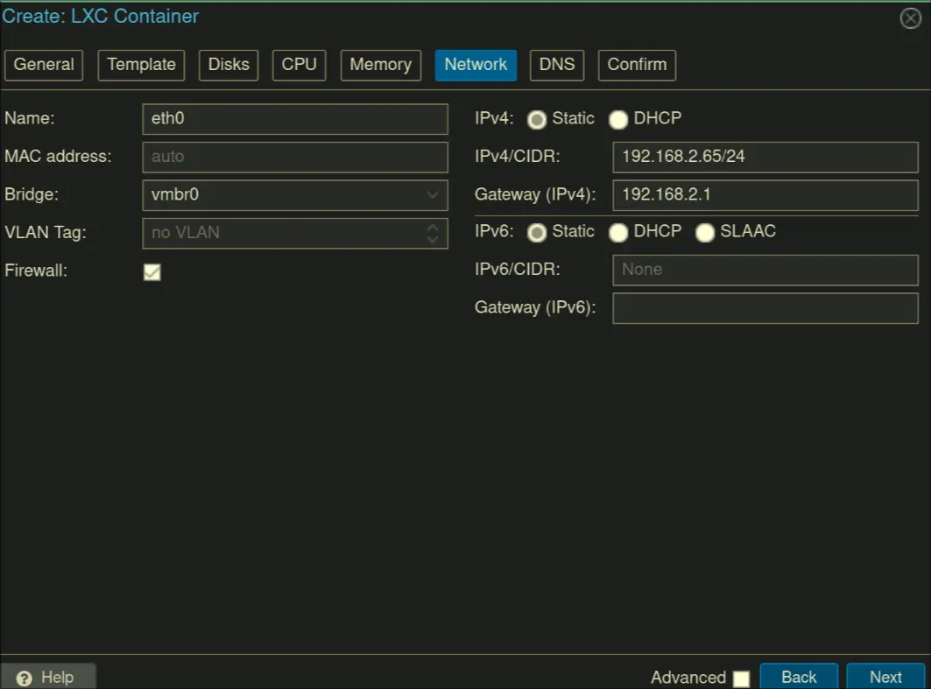Click the Help question mark icon
This screenshot has width=931, height=689.
[x=25, y=678]
